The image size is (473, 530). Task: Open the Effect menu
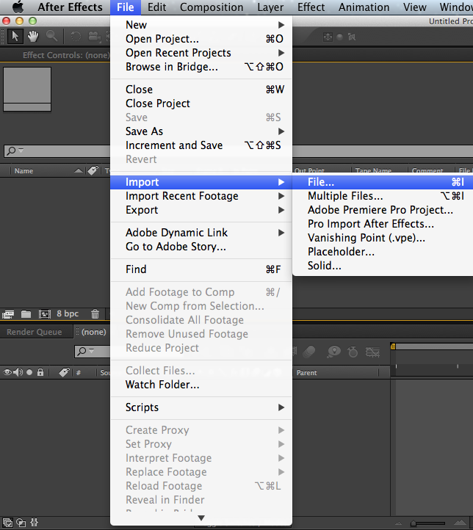point(311,7)
